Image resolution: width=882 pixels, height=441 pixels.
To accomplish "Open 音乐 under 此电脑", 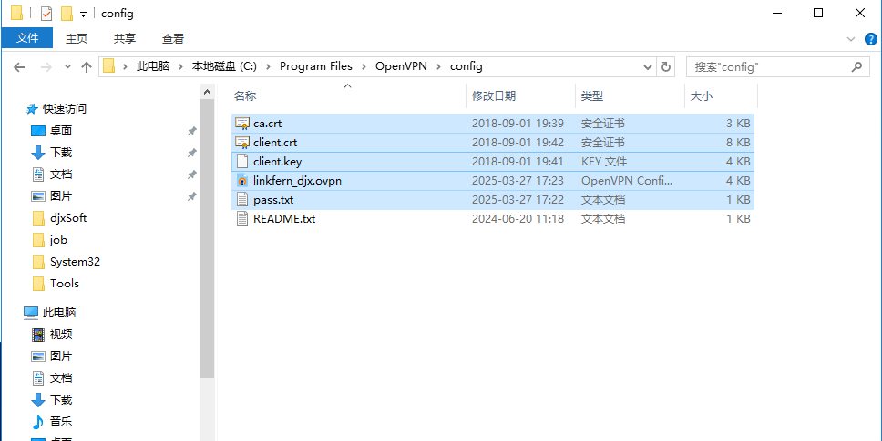I will click(x=61, y=421).
